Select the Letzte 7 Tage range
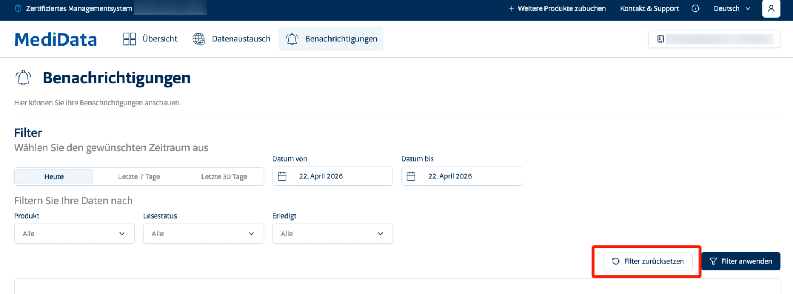 139,176
